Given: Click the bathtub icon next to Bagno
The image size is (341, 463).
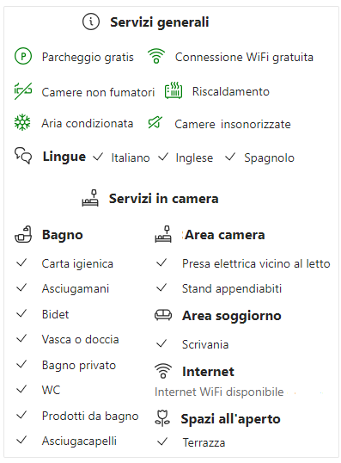Looking at the screenshot, I should tap(23, 234).
